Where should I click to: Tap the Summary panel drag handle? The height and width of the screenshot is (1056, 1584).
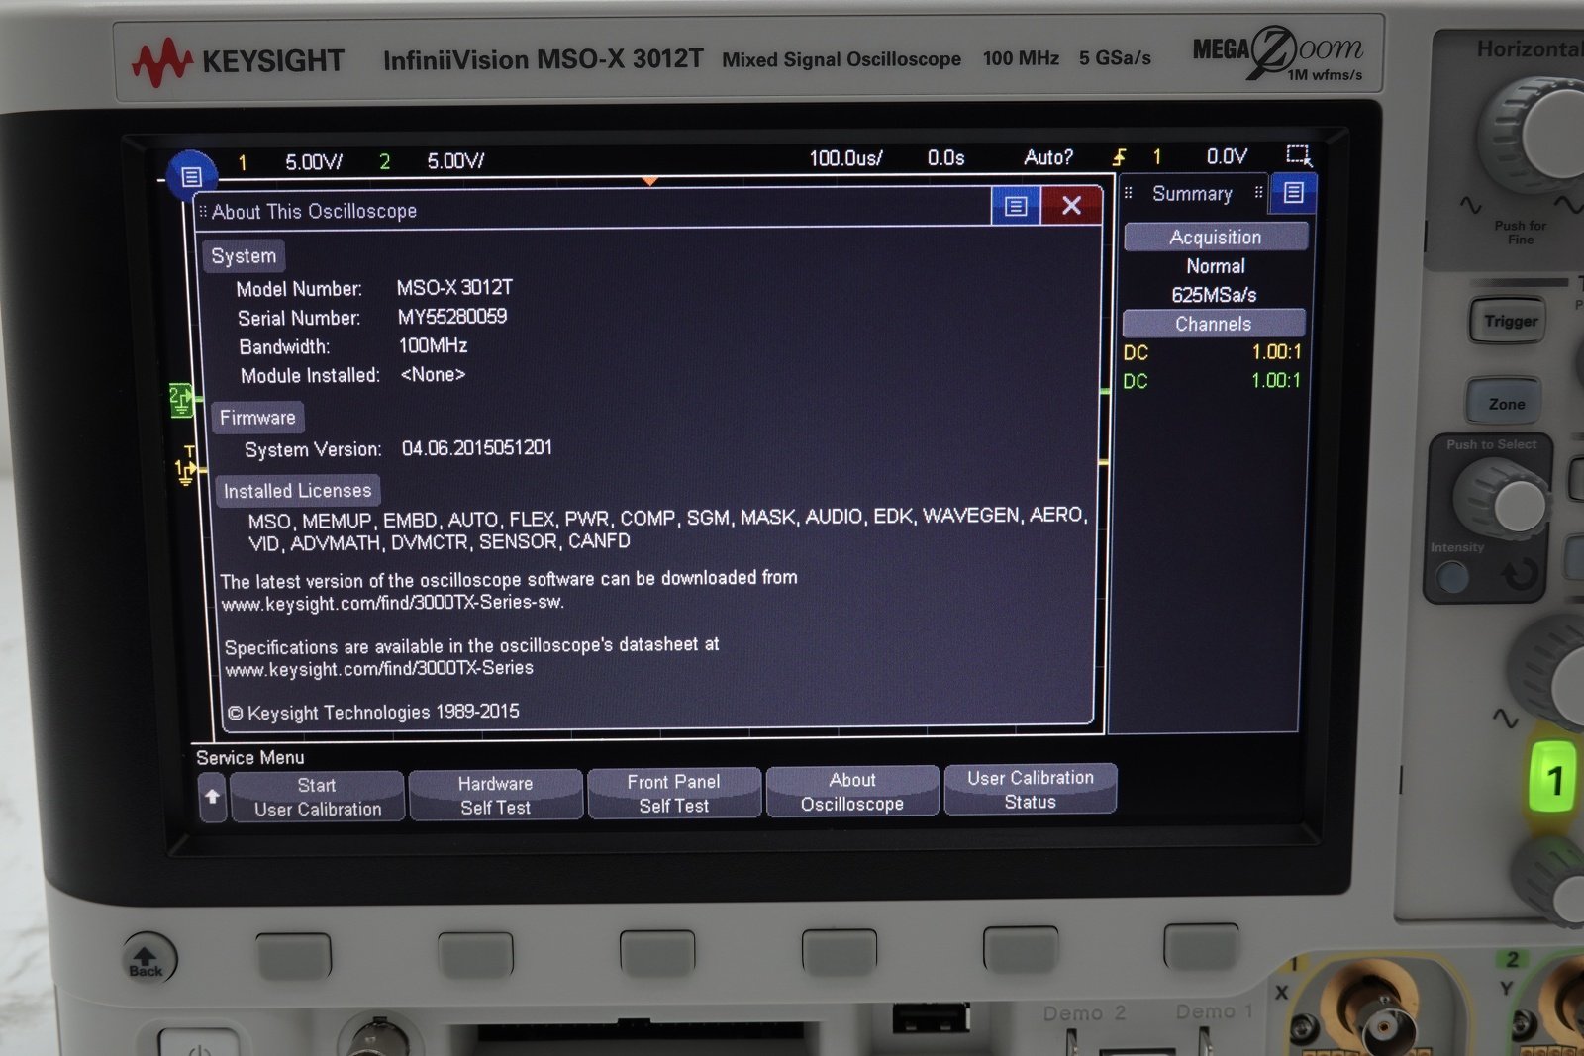[x=1128, y=193]
